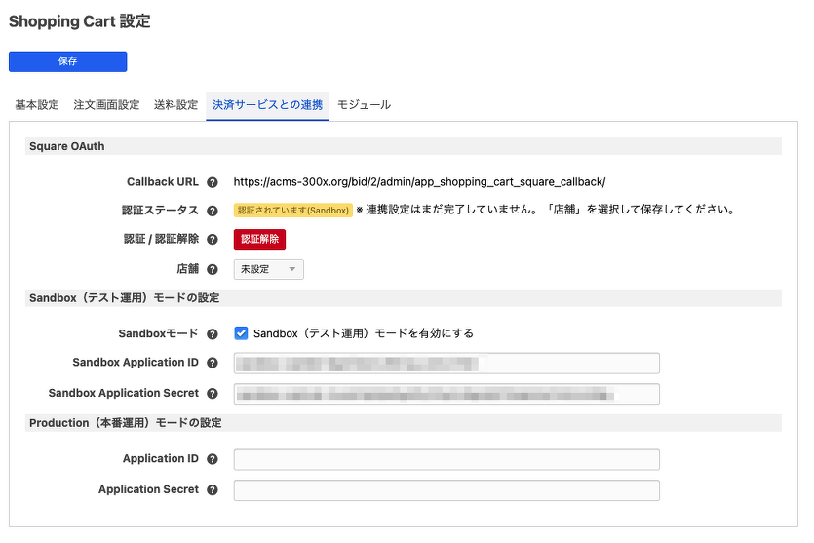The width and height of the screenshot is (814, 543).
Task: Open the 店舗 dropdown showing 未設定
Action: coord(268,269)
